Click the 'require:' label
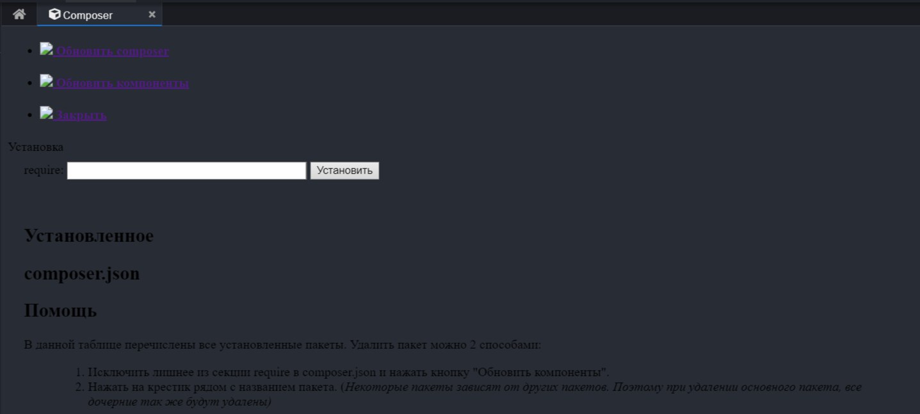The width and height of the screenshot is (920, 414). click(x=44, y=170)
